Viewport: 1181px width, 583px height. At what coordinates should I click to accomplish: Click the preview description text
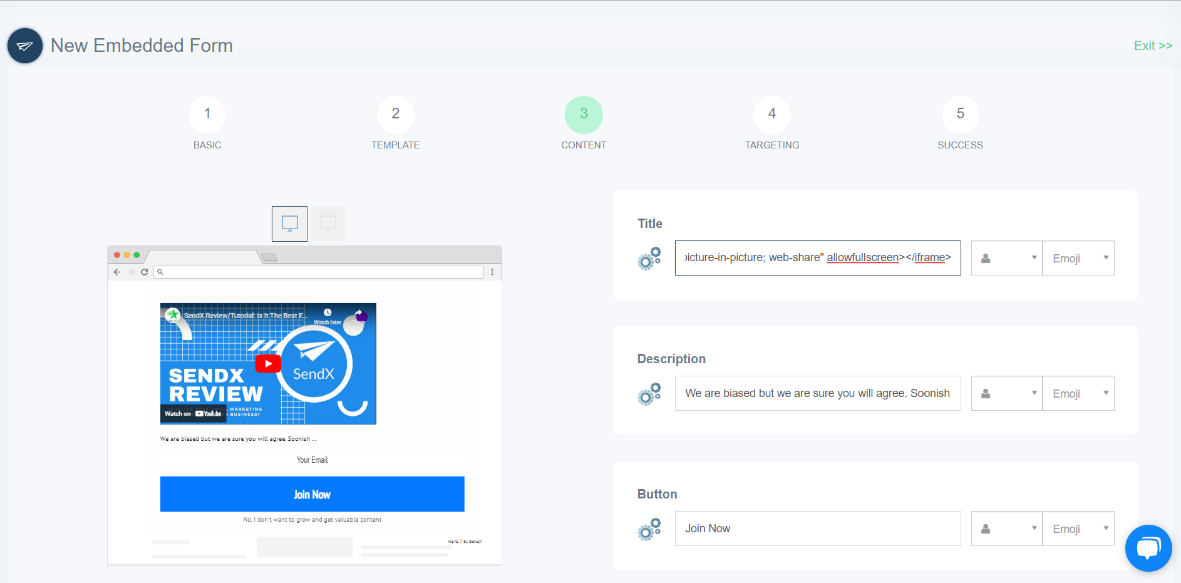point(239,439)
